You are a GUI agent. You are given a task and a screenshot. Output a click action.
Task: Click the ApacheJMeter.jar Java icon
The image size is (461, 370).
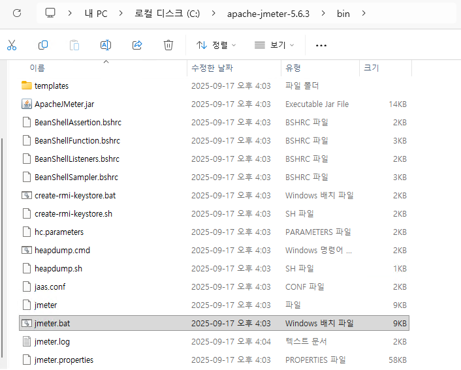point(27,104)
